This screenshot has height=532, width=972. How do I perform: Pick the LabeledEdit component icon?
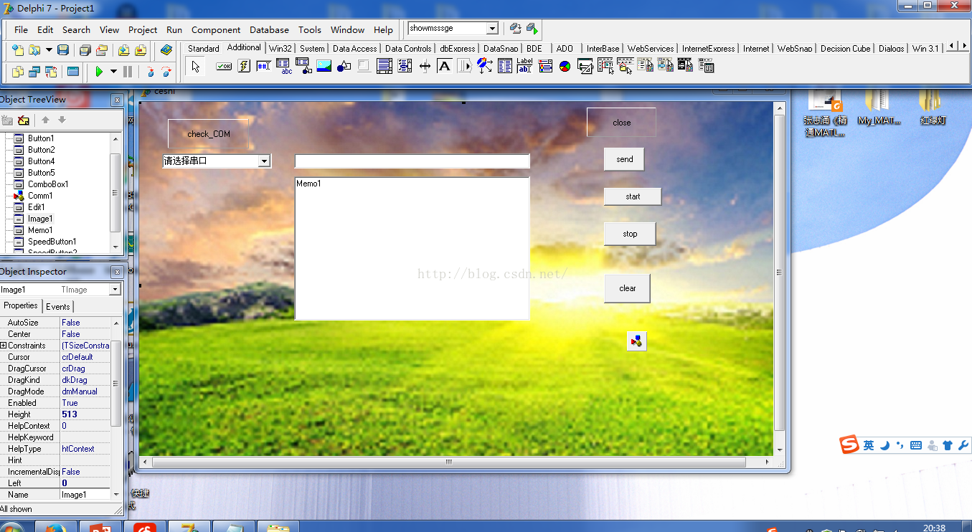(524, 67)
